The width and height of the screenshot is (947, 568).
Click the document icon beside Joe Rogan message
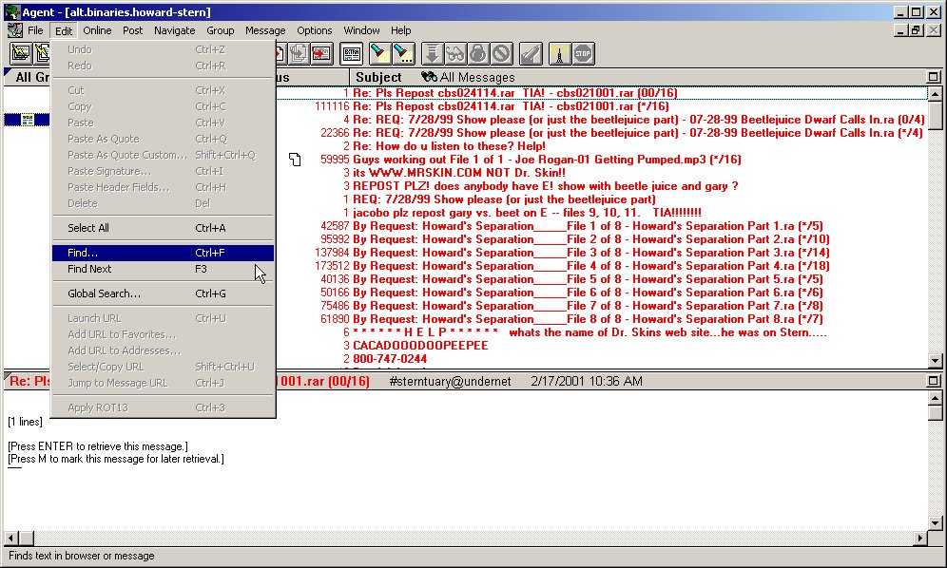295,160
